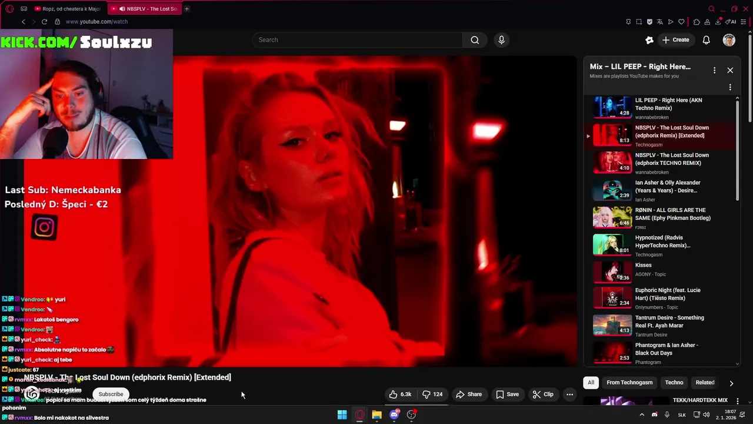Open Windows Start menu

click(342, 415)
